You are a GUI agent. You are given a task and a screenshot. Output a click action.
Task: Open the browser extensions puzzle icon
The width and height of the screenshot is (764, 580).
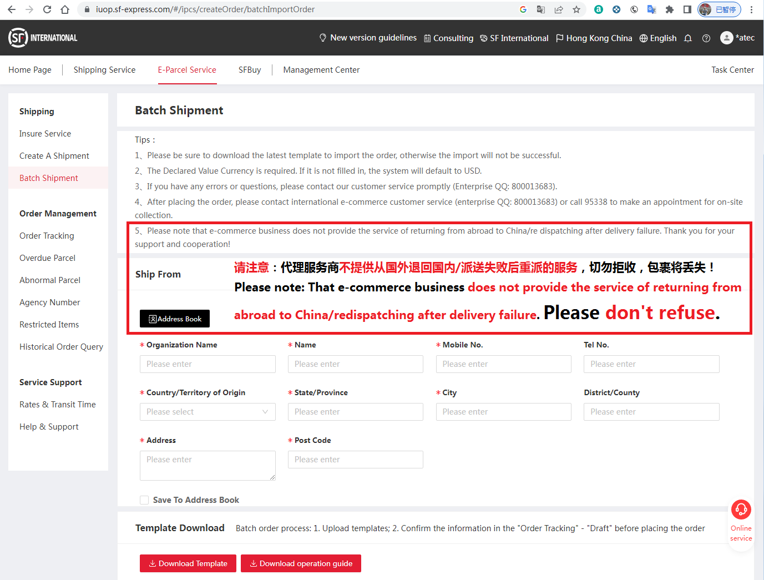coord(670,9)
